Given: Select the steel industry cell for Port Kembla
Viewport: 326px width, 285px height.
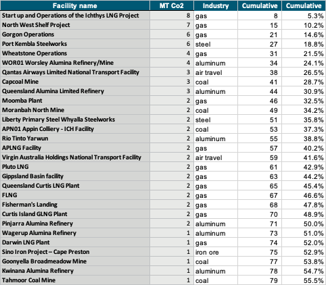Looking at the screenshot, I should [216, 44].
